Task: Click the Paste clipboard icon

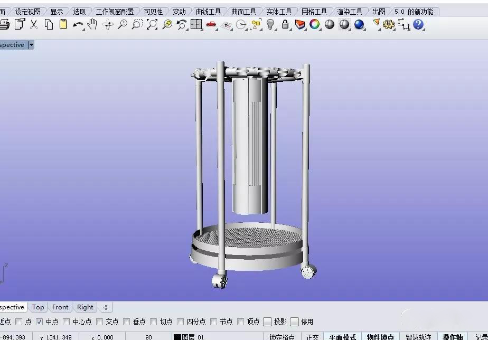Action: pyautogui.click(x=63, y=24)
